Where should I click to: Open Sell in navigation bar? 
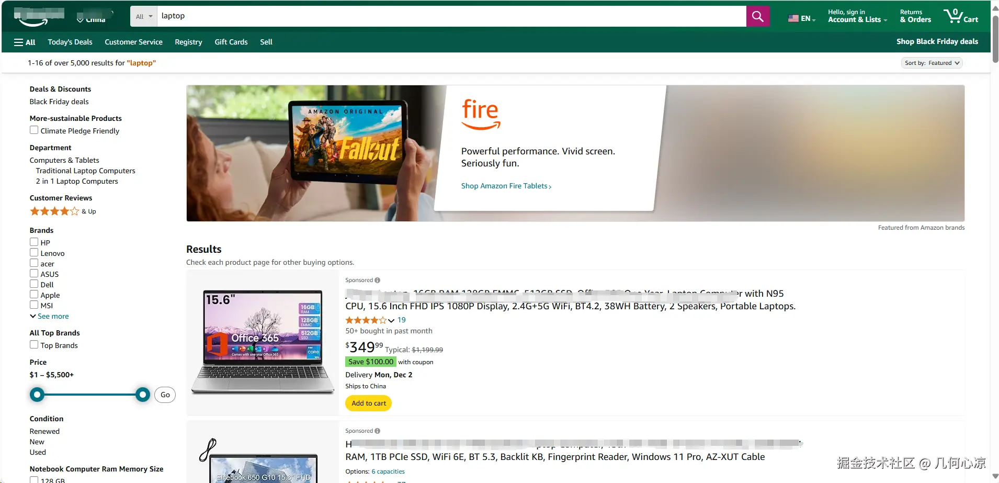point(266,42)
